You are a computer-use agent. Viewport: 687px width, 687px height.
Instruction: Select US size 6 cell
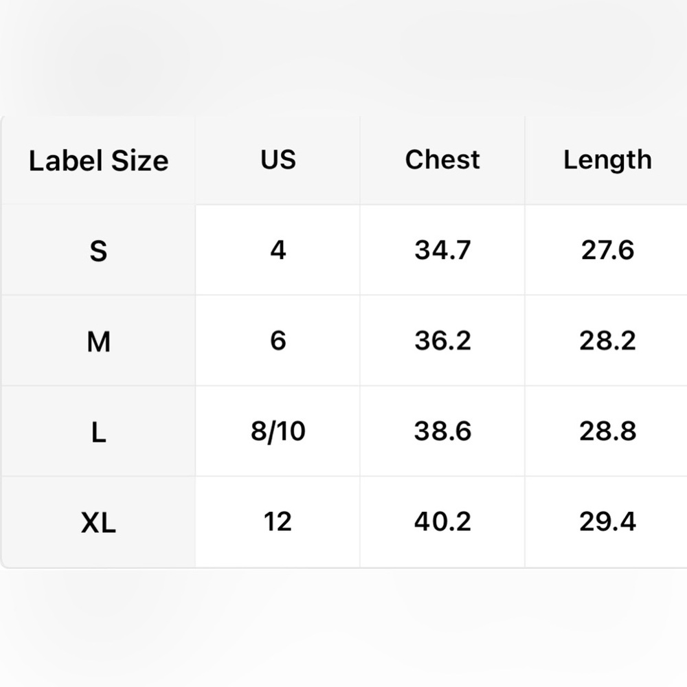[x=278, y=341]
